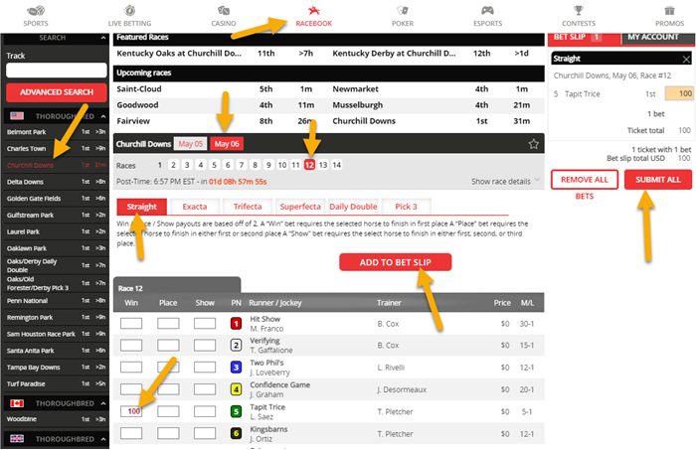The width and height of the screenshot is (696, 450).
Task: Click Submit All button
Action: pos(658,180)
